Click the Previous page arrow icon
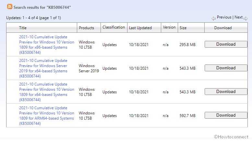252x141 pixels. pos(213,18)
